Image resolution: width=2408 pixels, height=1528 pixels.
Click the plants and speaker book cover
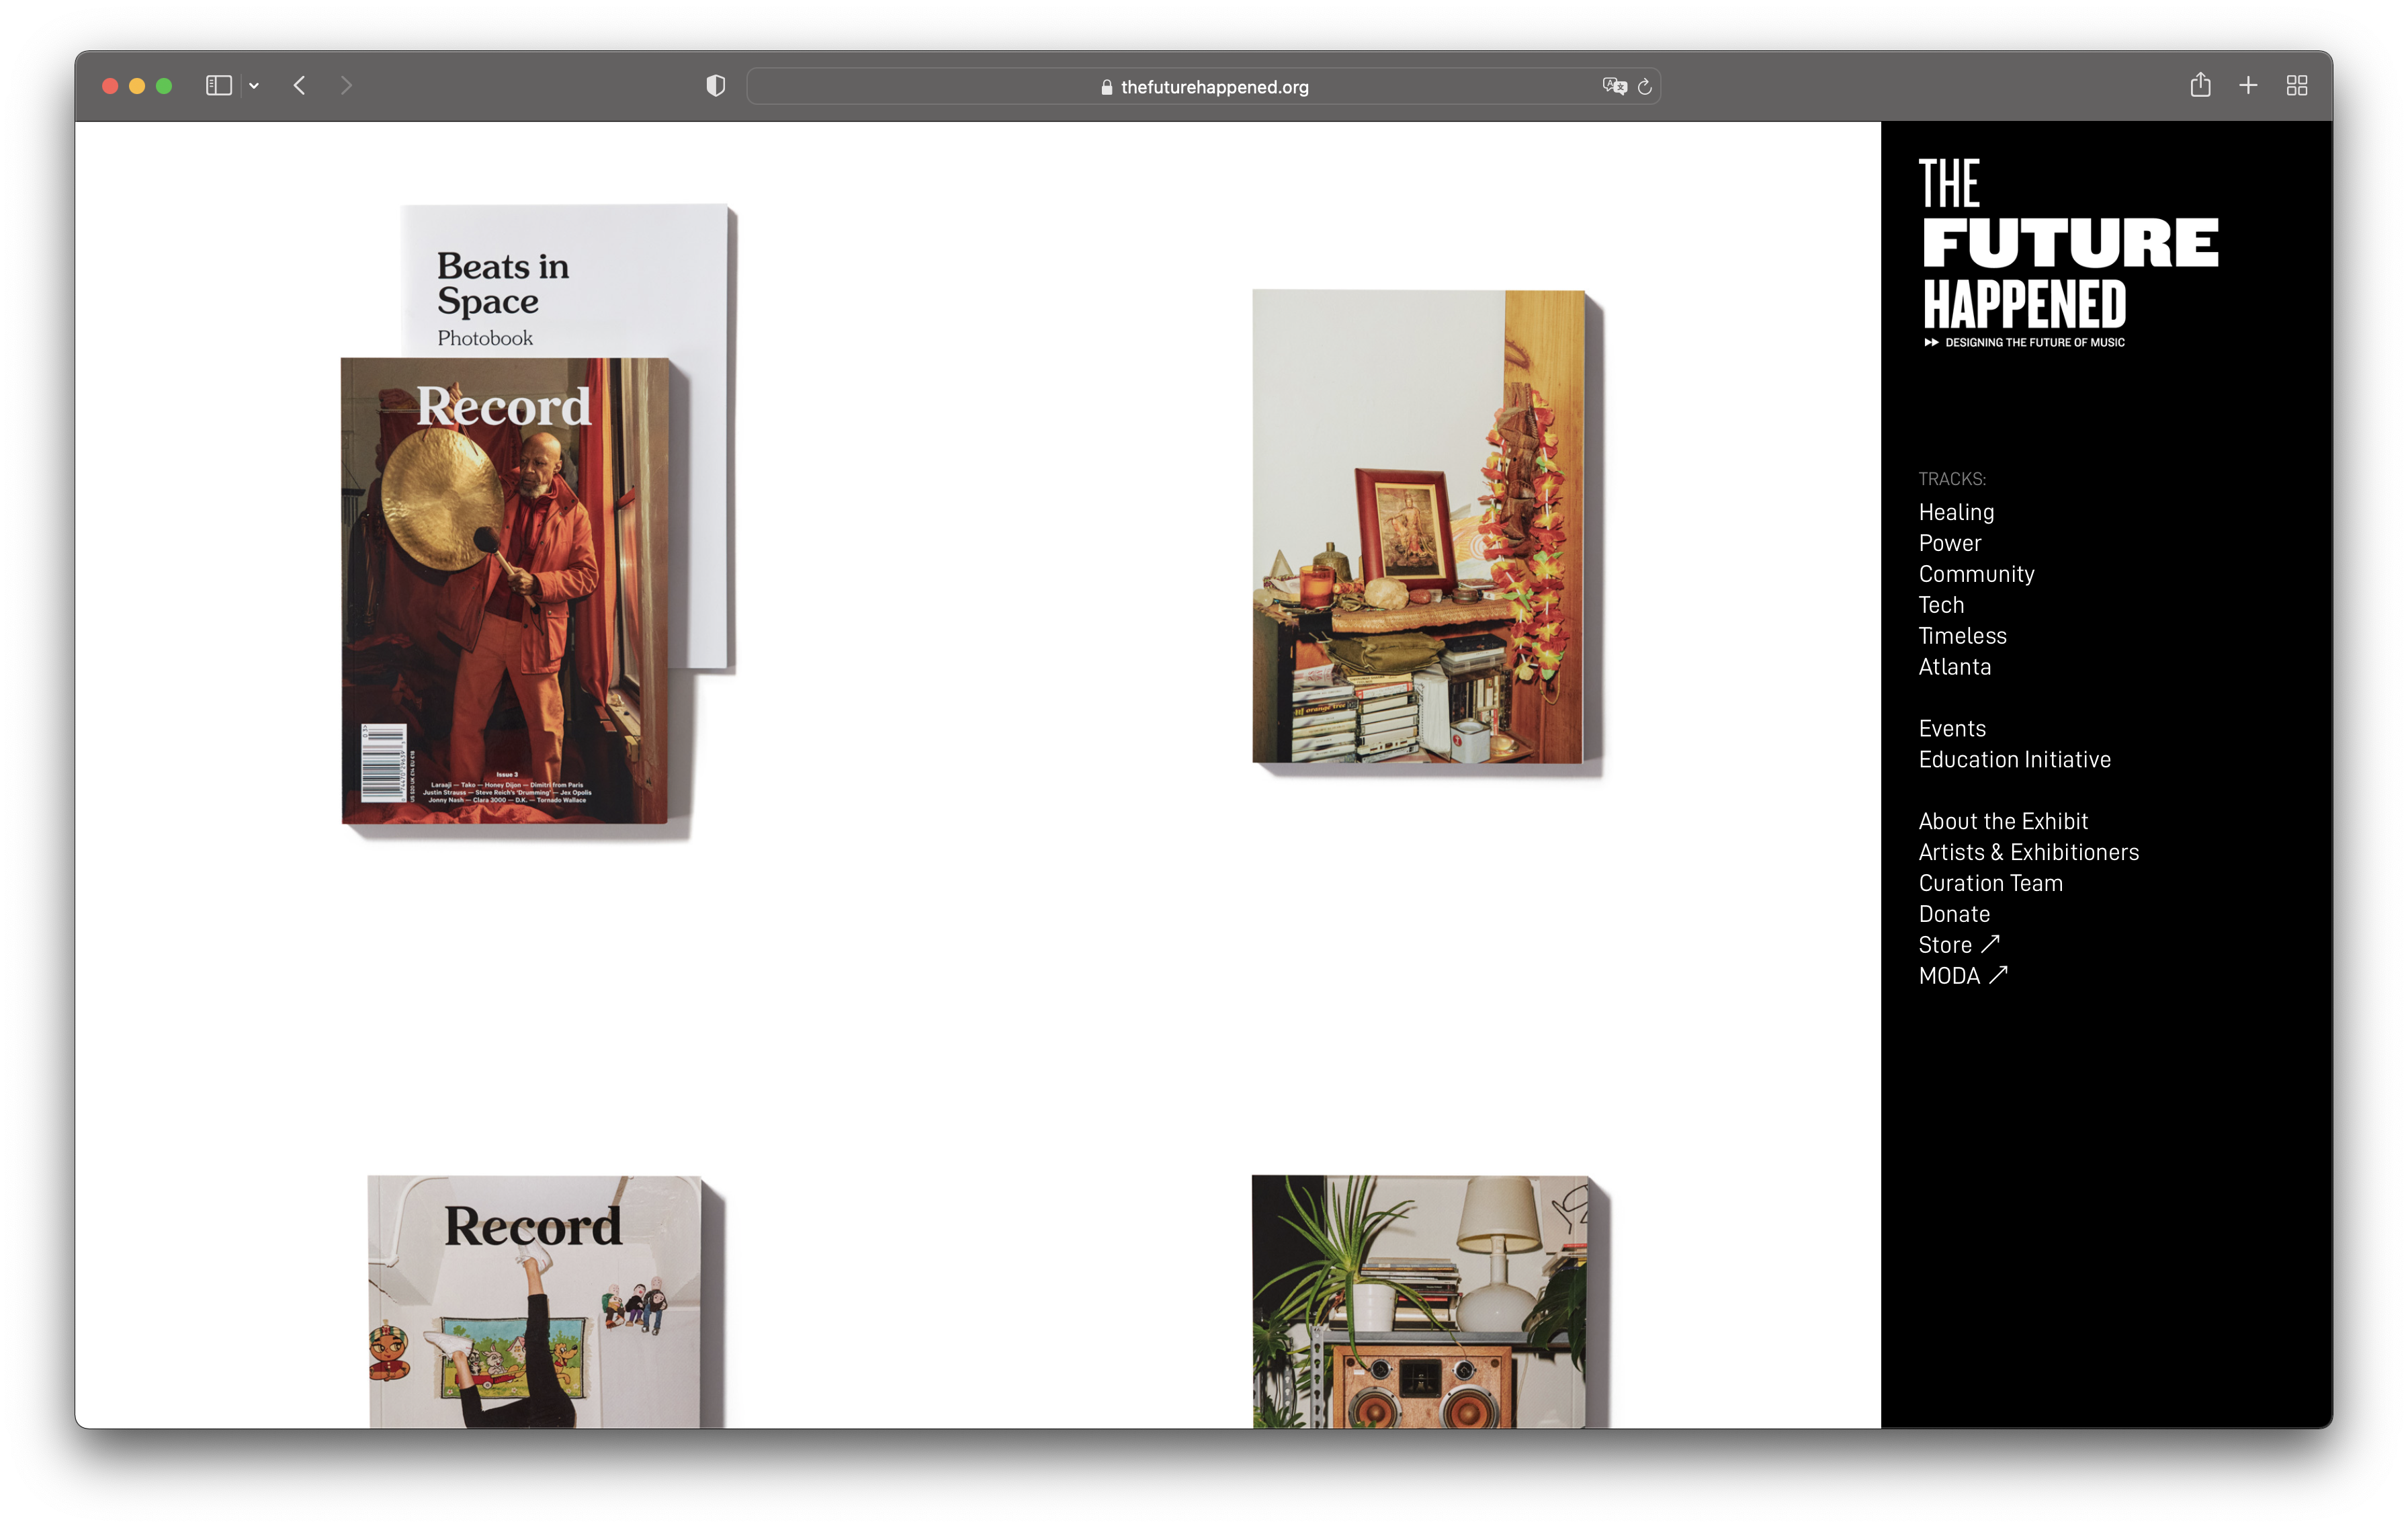point(1419,1301)
